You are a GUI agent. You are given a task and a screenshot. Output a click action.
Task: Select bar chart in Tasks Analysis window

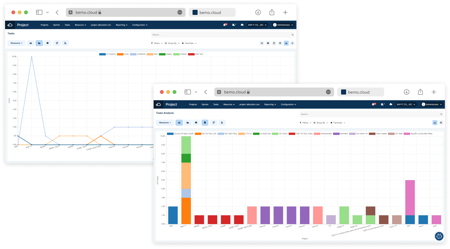(x=179, y=123)
